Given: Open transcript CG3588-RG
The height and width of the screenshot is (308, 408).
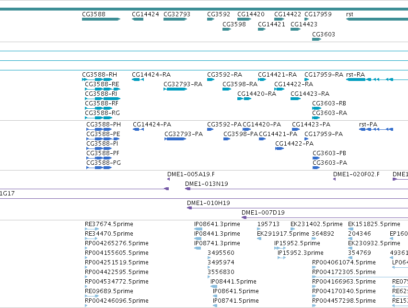Looking at the screenshot, I should point(102,113).
